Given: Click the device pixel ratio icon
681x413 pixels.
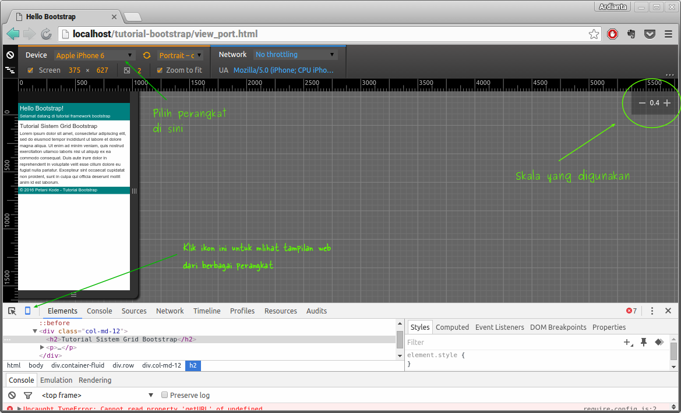Looking at the screenshot, I should click(x=127, y=70).
